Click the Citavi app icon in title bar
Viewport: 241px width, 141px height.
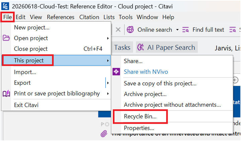[x=5, y=6]
